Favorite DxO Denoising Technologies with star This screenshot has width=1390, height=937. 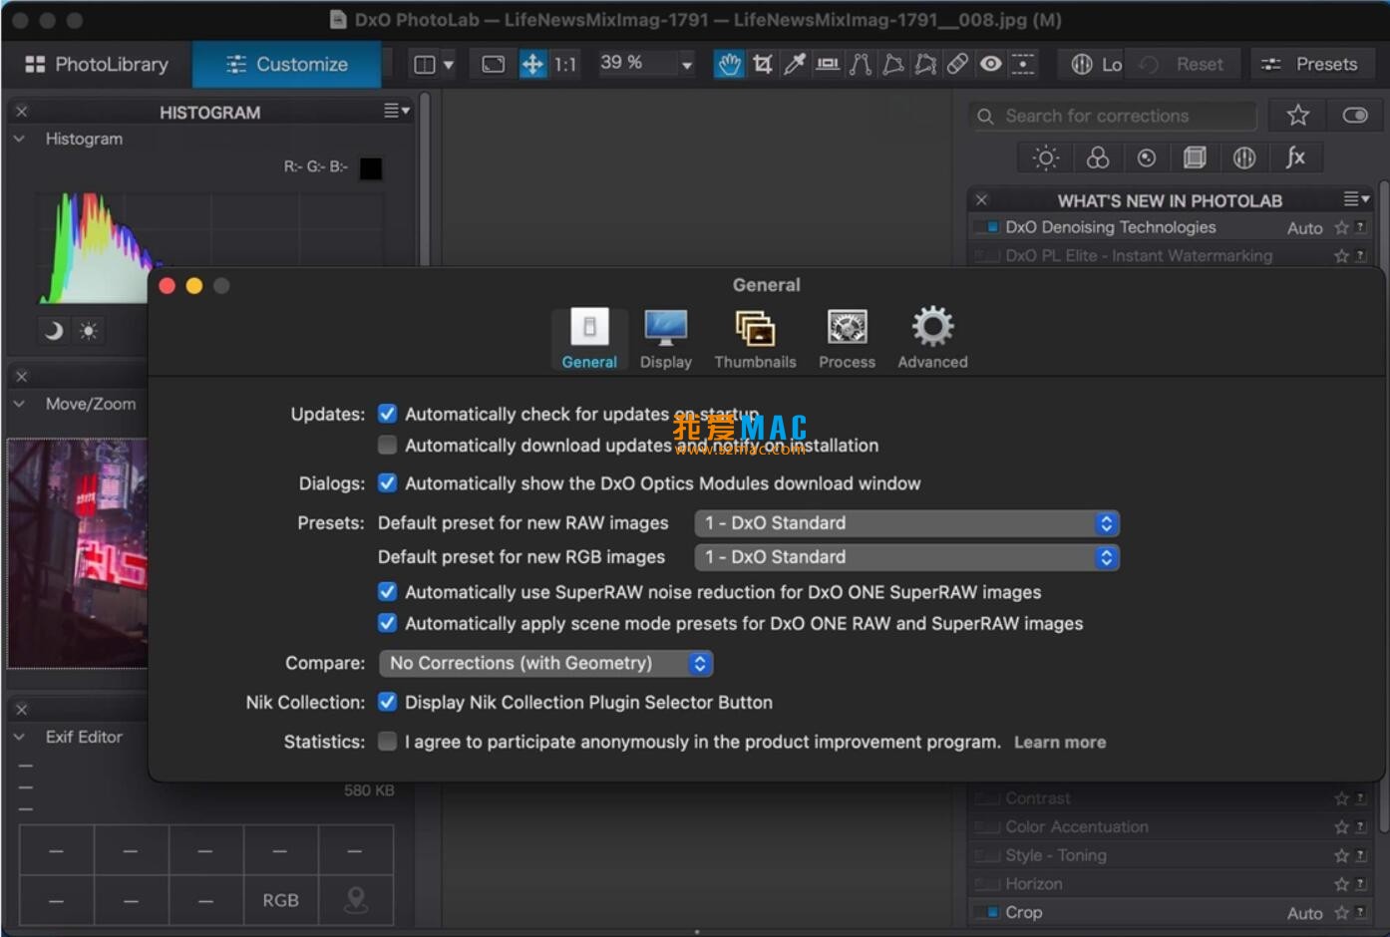[1342, 228]
